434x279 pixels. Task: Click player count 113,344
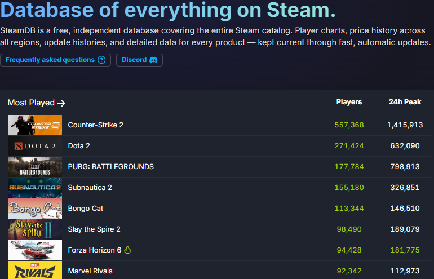349,209
